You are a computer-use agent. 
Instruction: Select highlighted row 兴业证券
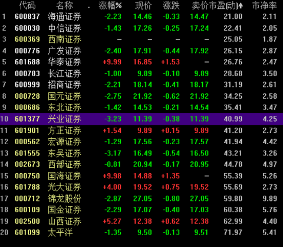(141, 119)
